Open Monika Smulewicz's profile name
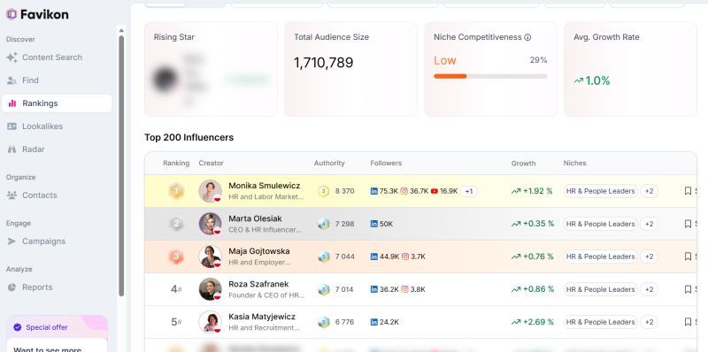Screen dimensions: 708x352 (264, 186)
